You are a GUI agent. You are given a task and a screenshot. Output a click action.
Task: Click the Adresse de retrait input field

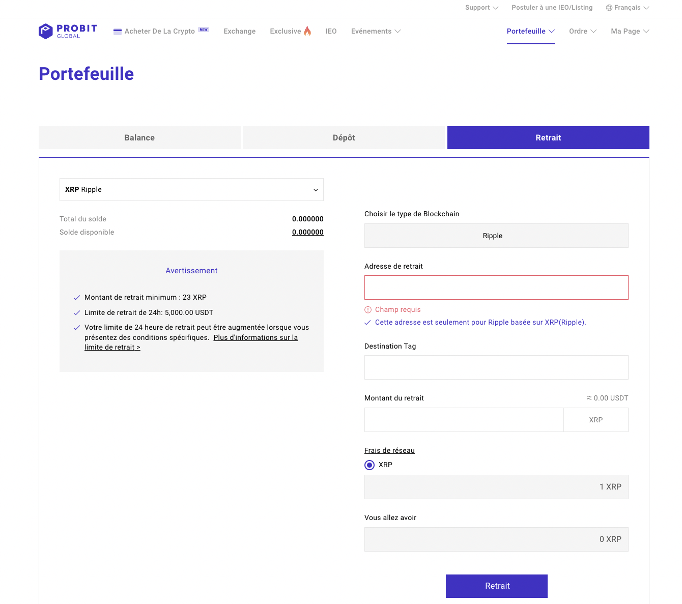496,287
